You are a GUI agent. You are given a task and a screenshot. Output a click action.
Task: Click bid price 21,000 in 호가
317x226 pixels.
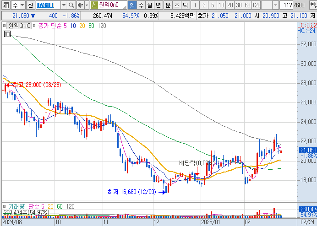243,16
